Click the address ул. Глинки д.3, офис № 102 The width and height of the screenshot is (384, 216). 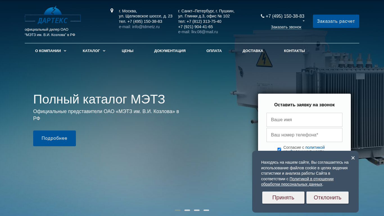(204, 16)
